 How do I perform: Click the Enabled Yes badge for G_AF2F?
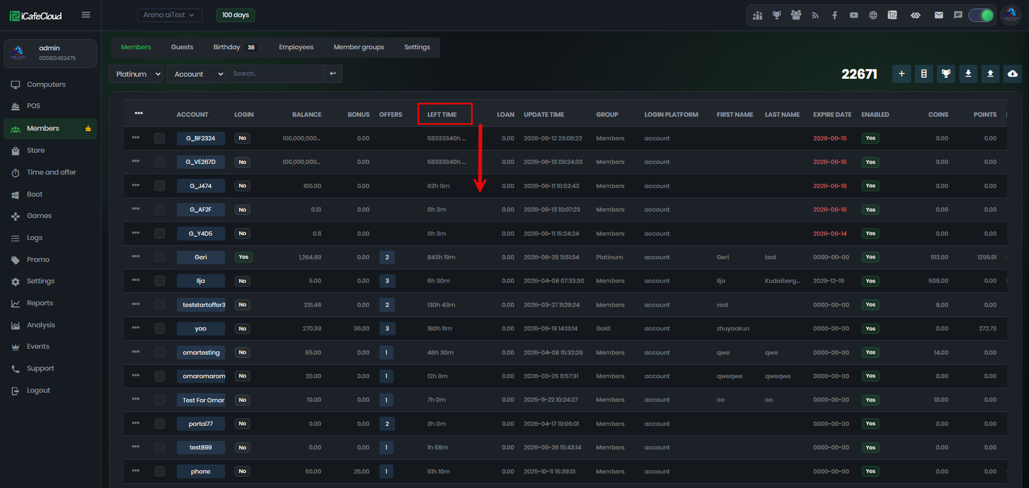(870, 209)
